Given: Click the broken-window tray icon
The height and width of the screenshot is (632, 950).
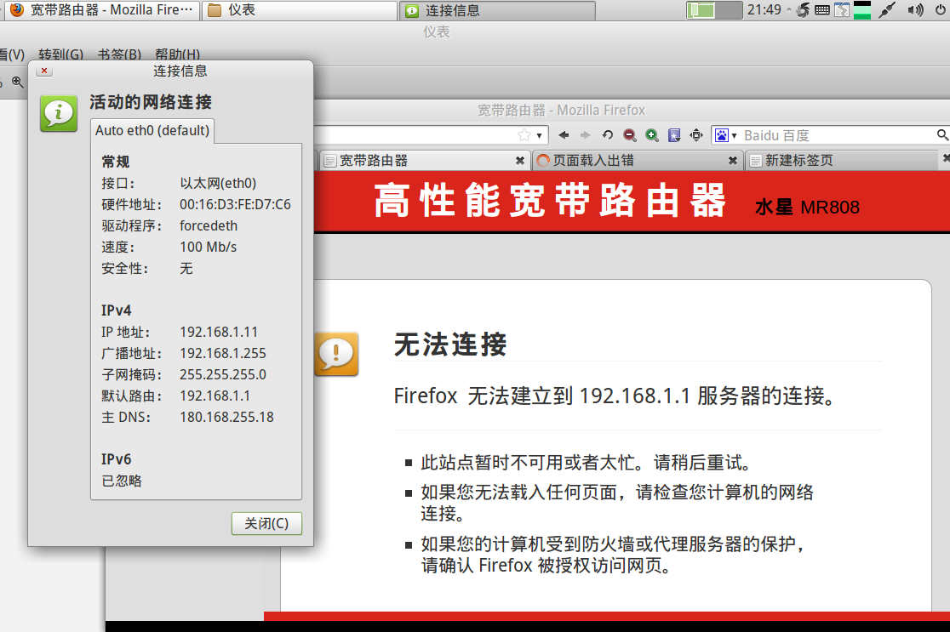Looking at the screenshot, I should (842, 9).
